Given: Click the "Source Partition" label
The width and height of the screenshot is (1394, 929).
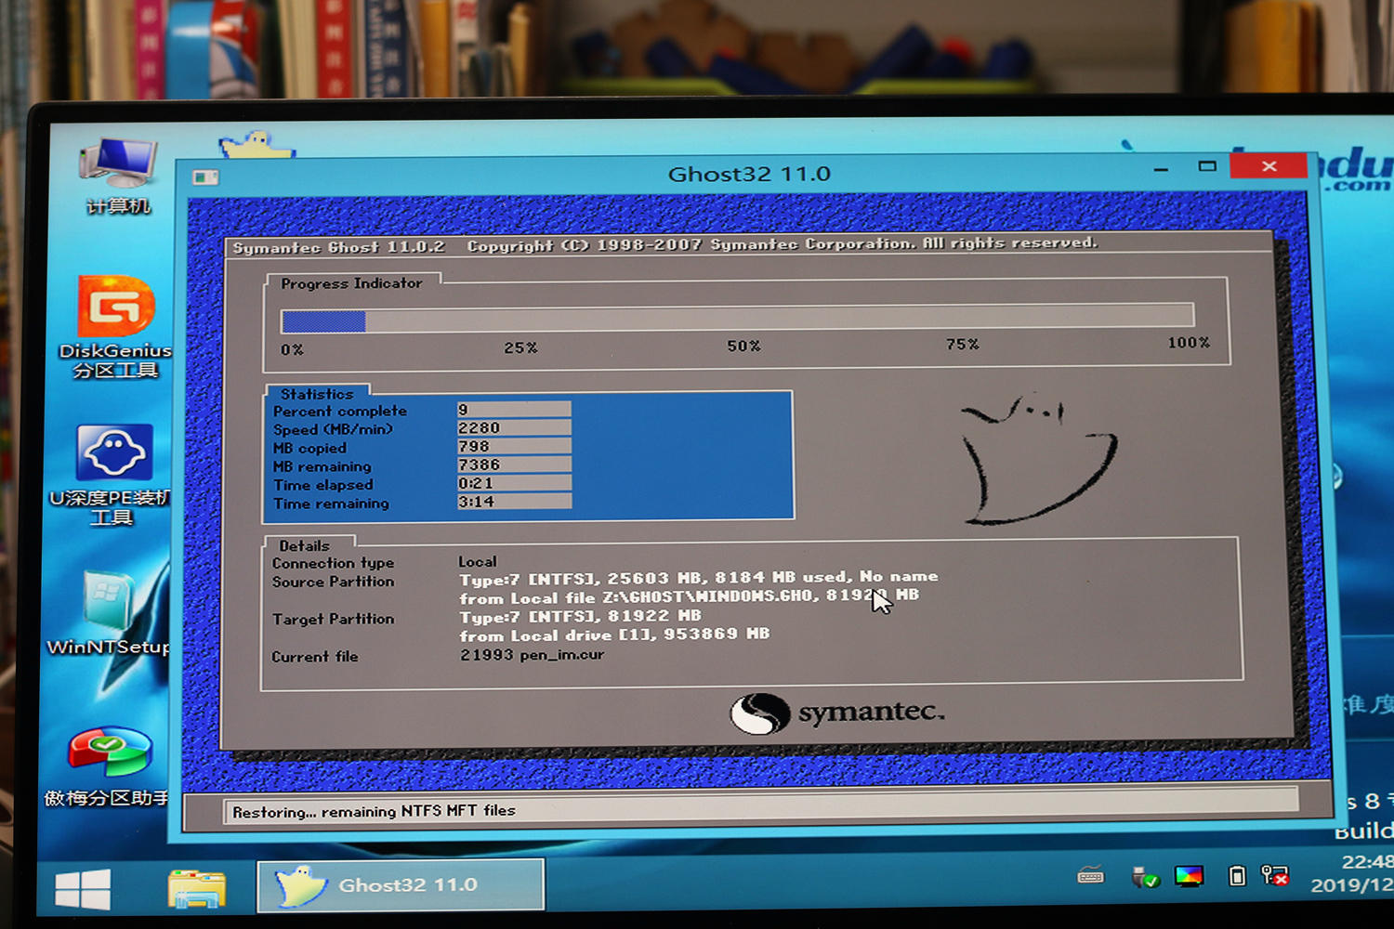Looking at the screenshot, I should click(333, 582).
